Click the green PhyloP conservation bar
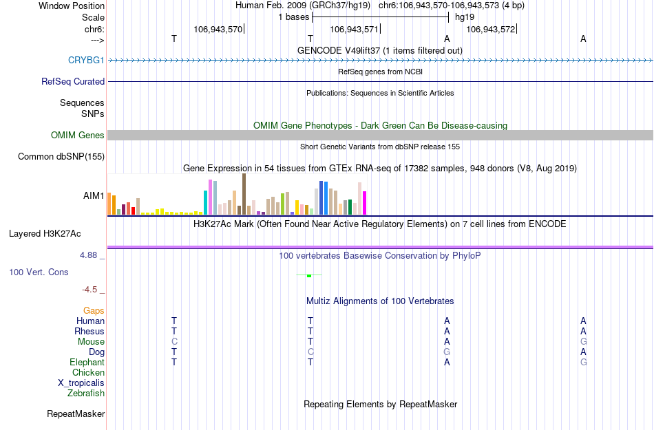Viewport: 654px width, 430px height. (x=309, y=276)
